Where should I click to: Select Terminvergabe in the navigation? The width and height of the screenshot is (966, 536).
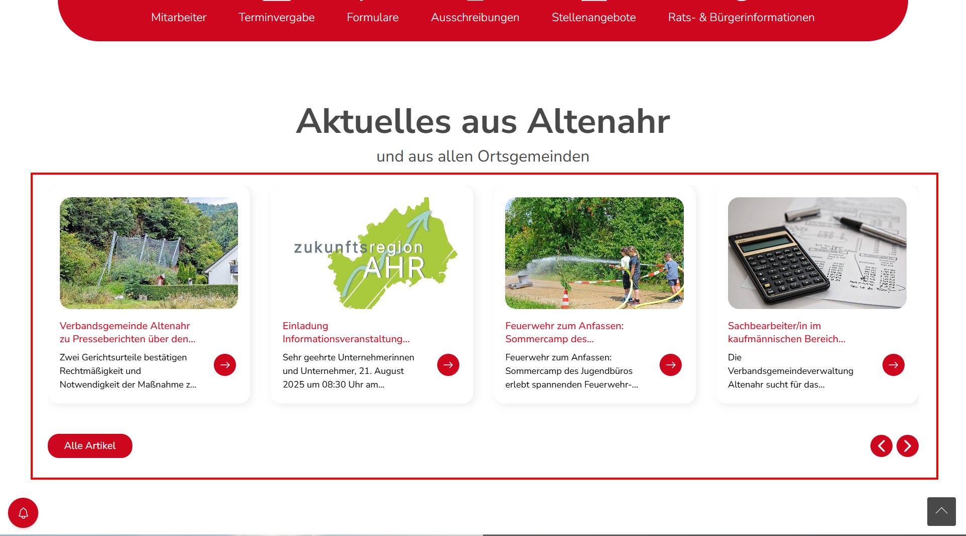[276, 18]
